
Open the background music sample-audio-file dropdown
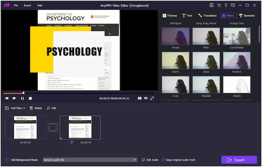(x=90, y=160)
